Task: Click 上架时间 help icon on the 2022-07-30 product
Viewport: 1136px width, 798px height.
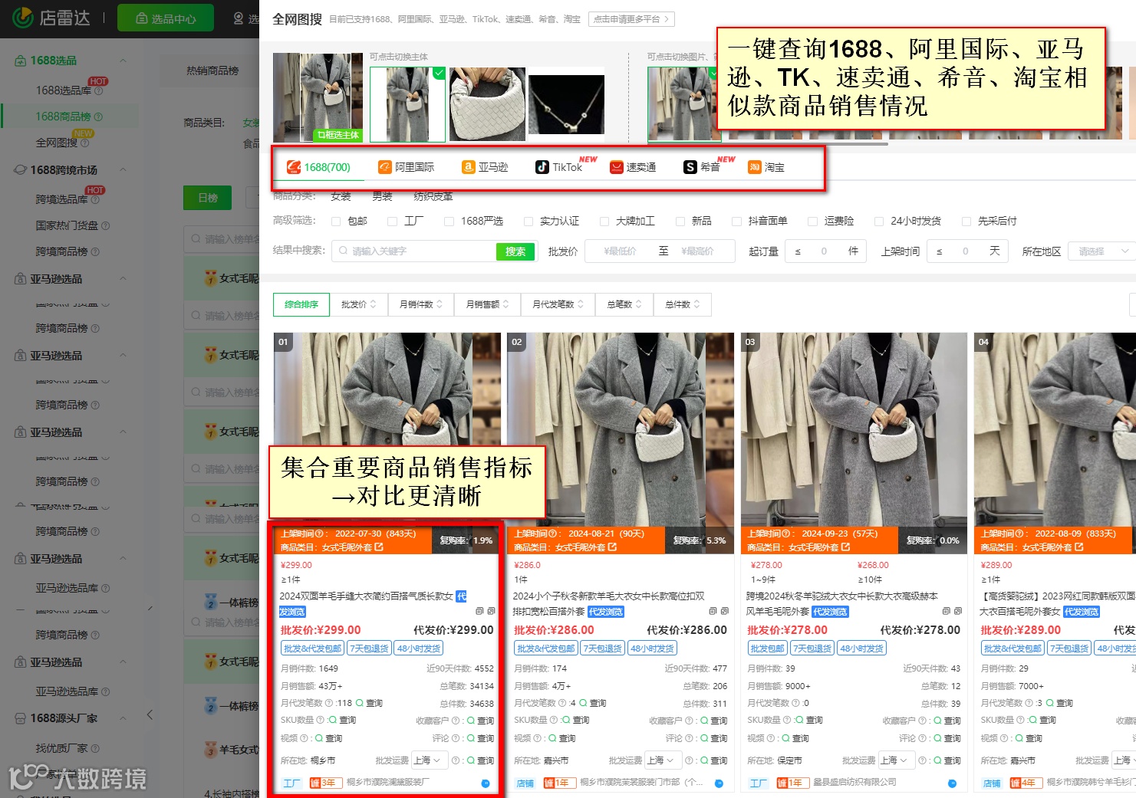Action: click(x=319, y=534)
